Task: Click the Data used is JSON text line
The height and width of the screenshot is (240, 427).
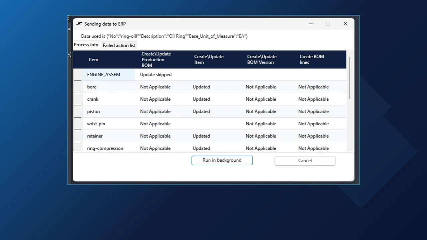Action: coord(164,36)
